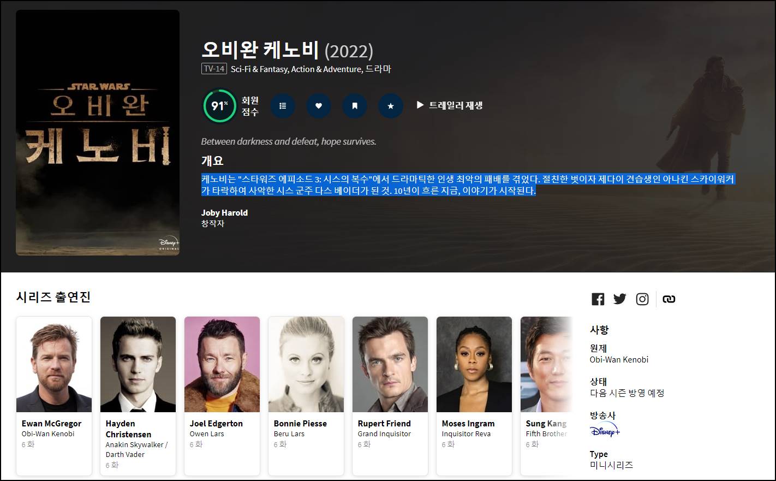Click the 창작자 label under Joby Harold

pos(213,223)
